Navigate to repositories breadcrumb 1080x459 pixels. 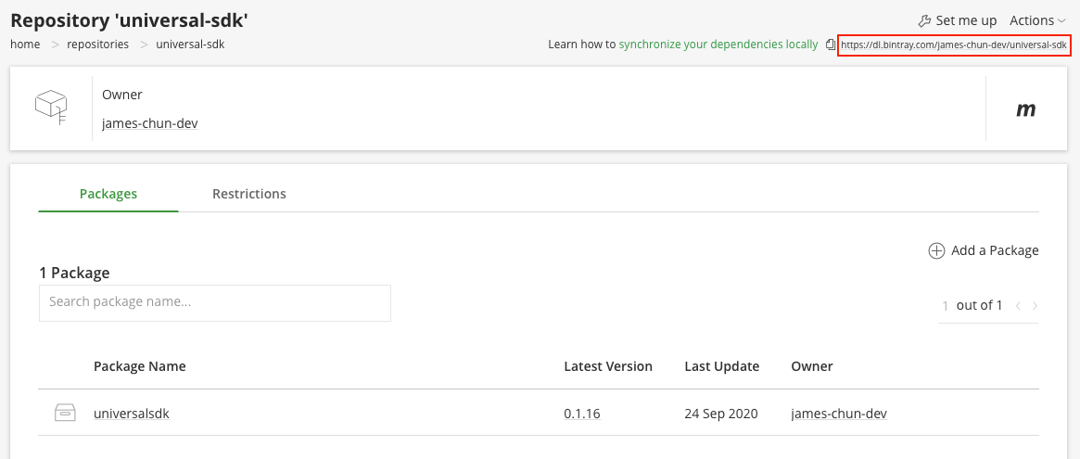coord(98,45)
